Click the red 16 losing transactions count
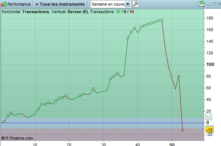Viewport: 221px width, 146px height. (x=132, y=12)
